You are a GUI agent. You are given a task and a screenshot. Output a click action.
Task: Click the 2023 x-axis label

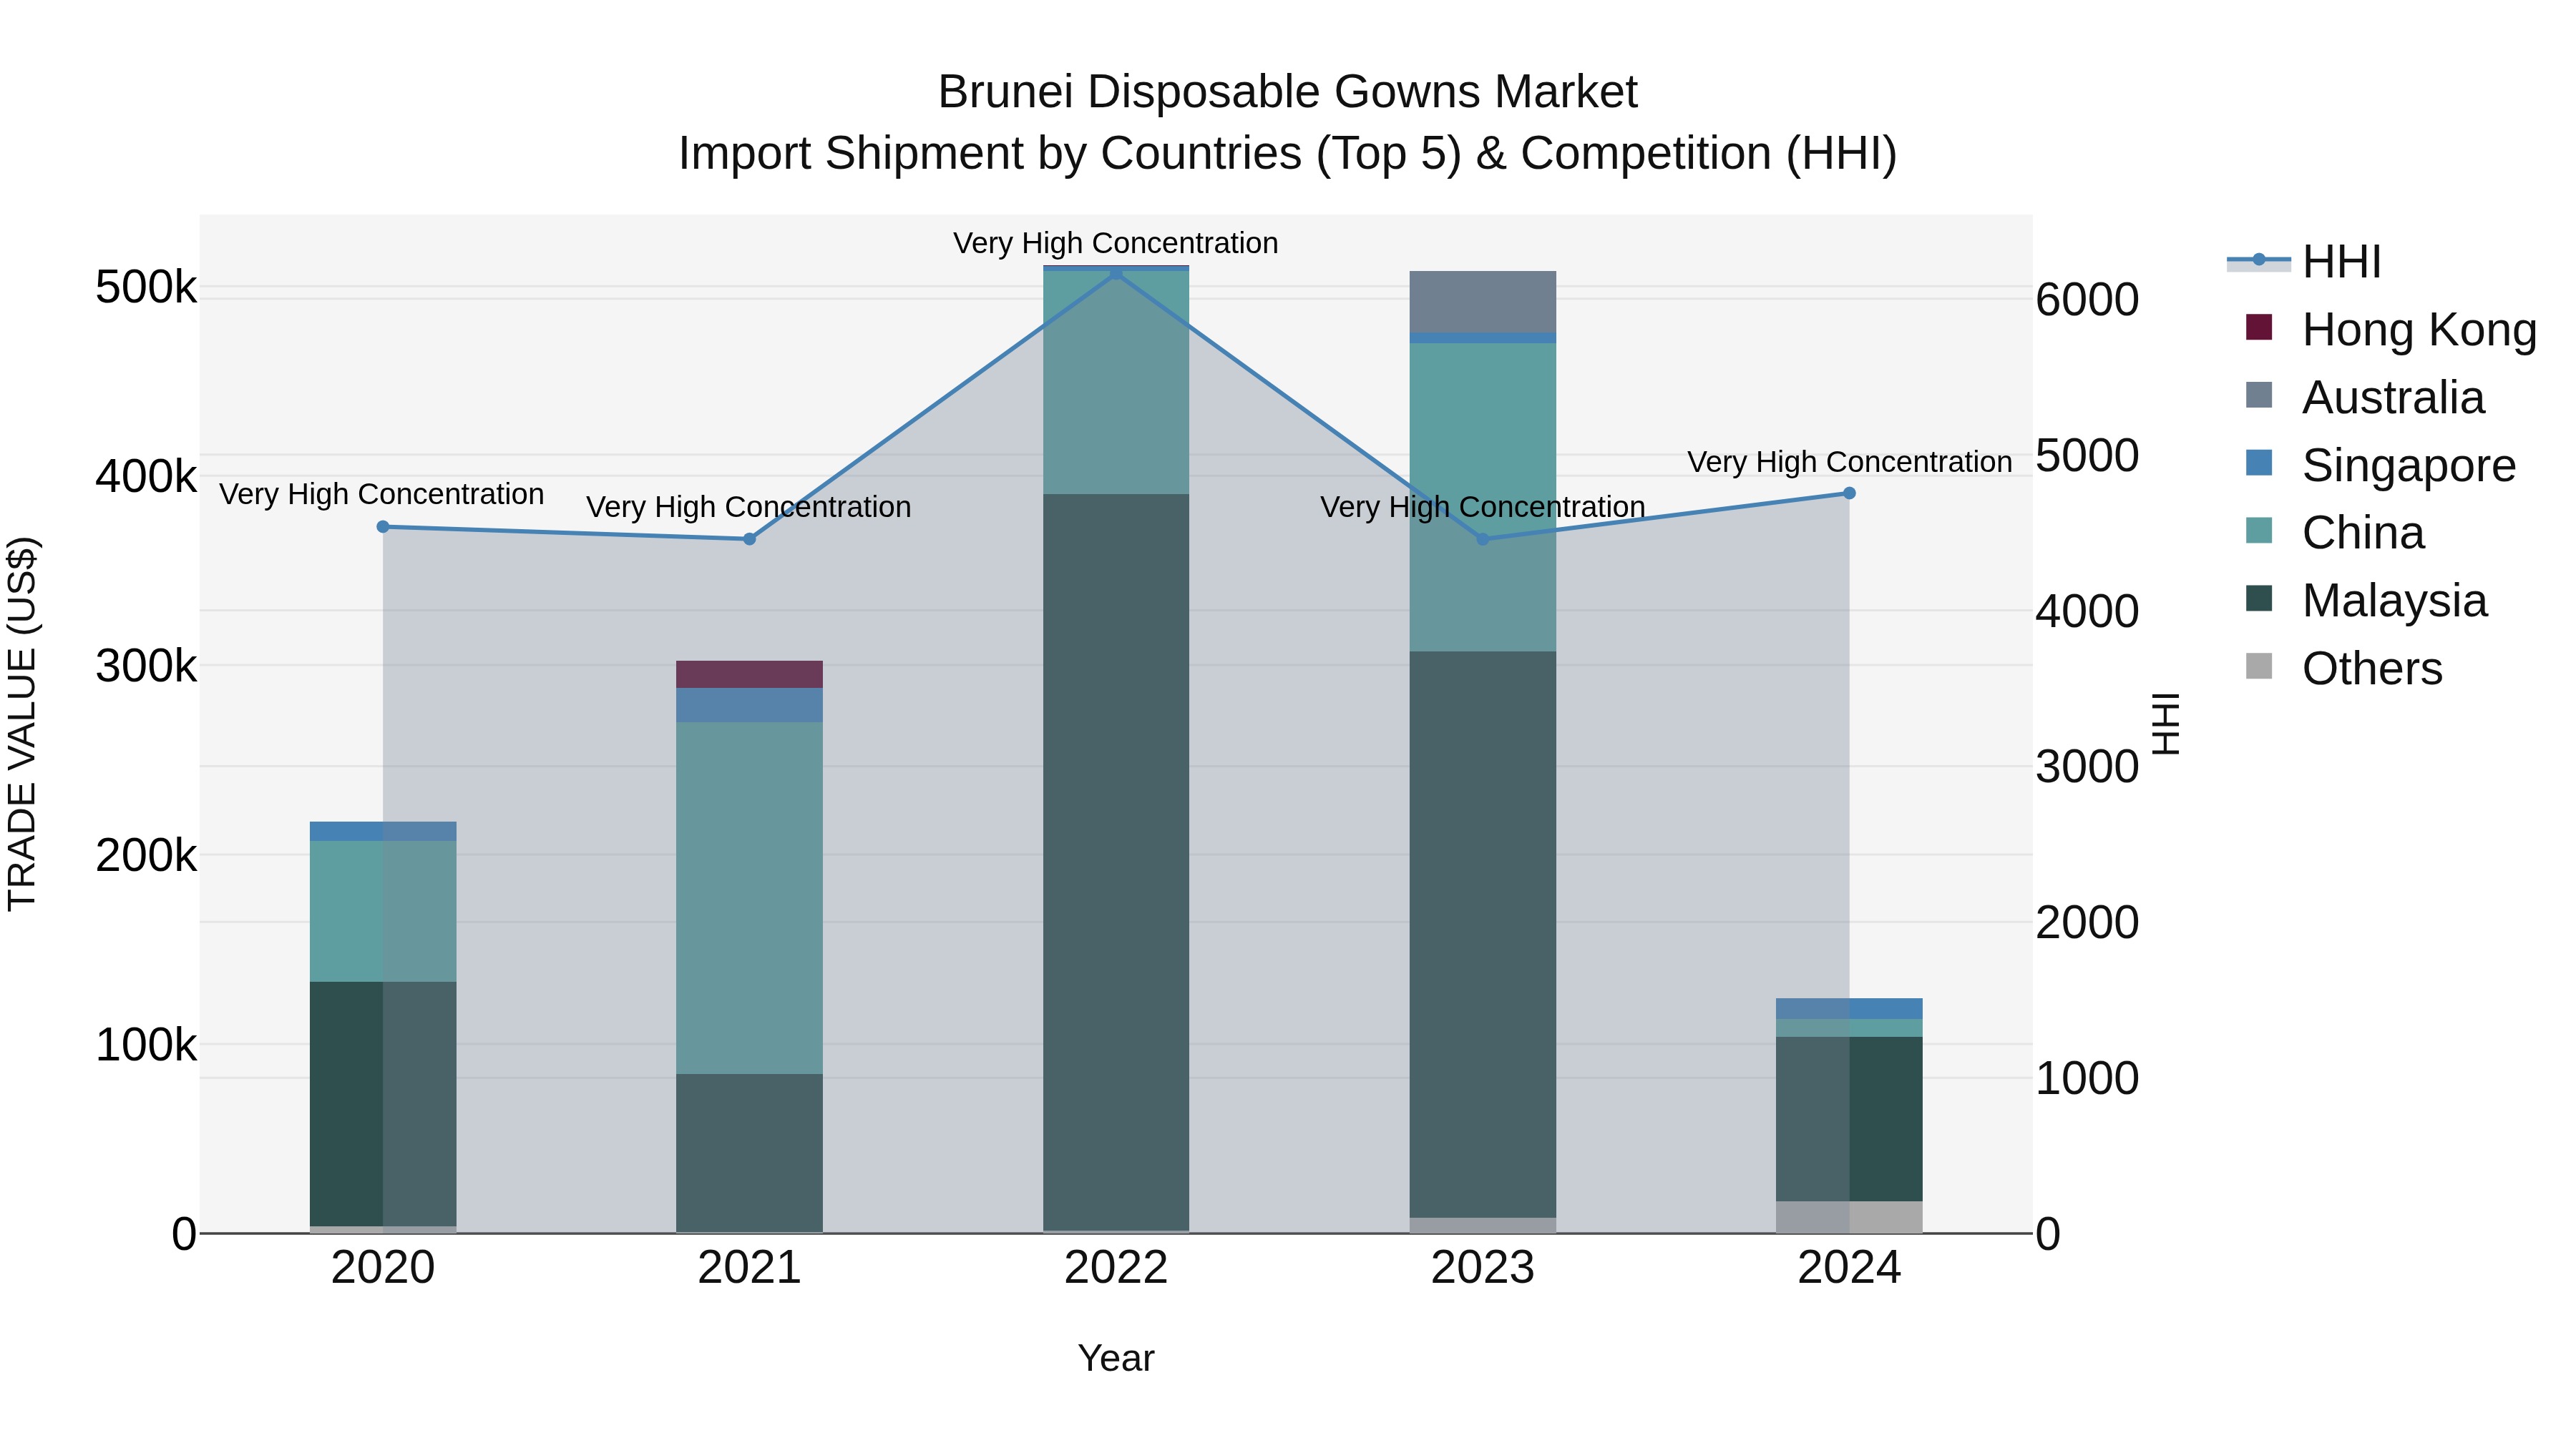(x=1483, y=1268)
